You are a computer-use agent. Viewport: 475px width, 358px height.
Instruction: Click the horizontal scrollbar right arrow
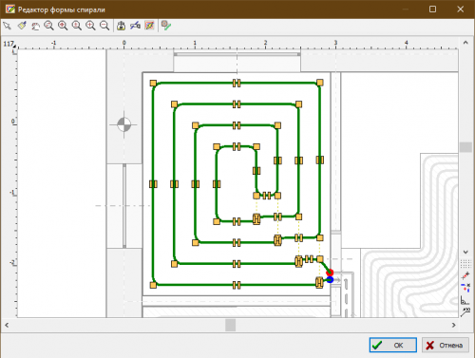tap(453, 325)
